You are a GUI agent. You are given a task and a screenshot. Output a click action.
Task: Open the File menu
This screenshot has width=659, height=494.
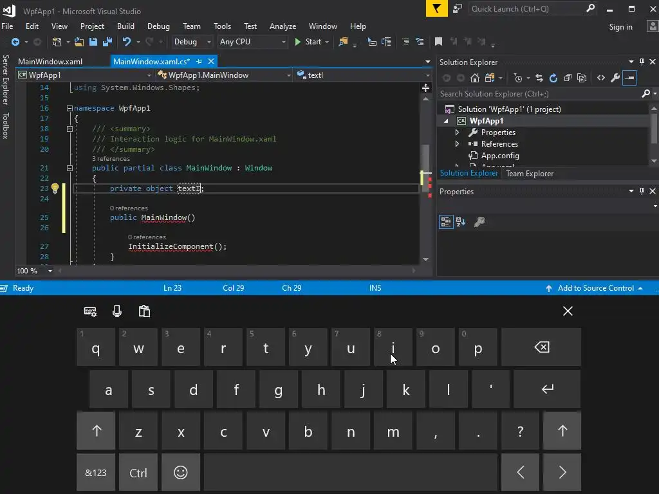(x=7, y=26)
